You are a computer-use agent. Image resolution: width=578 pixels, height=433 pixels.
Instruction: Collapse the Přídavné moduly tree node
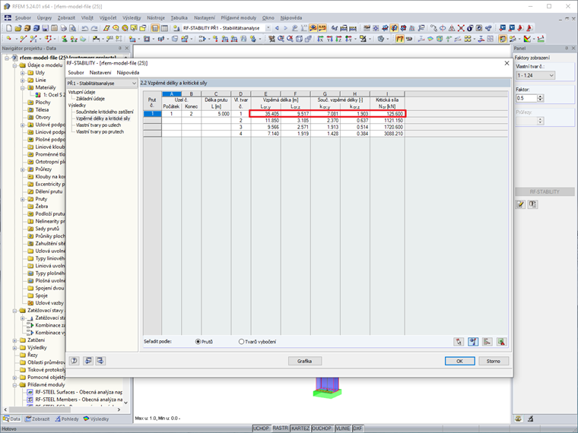tap(14, 385)
